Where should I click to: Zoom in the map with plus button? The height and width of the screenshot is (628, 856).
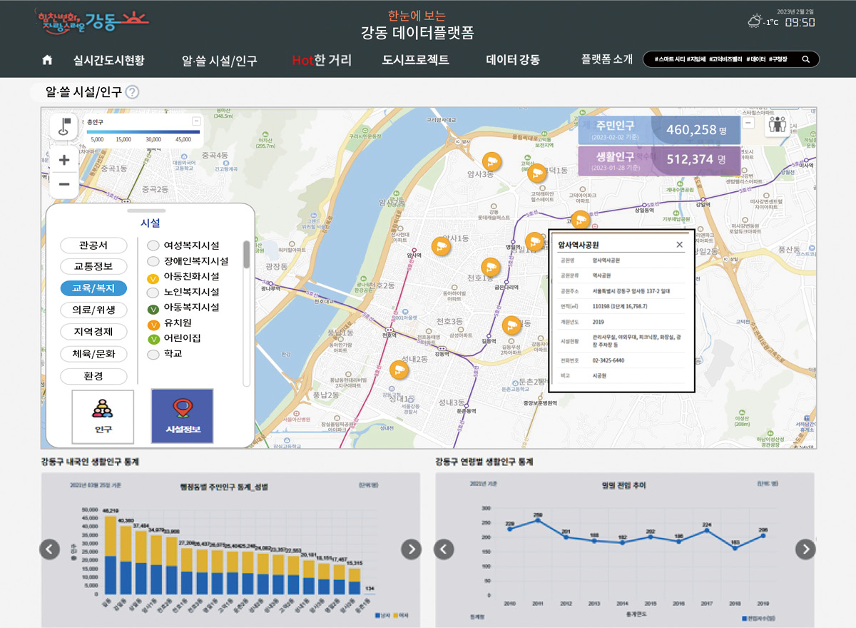pyautogui.click(x=64, y=160)
